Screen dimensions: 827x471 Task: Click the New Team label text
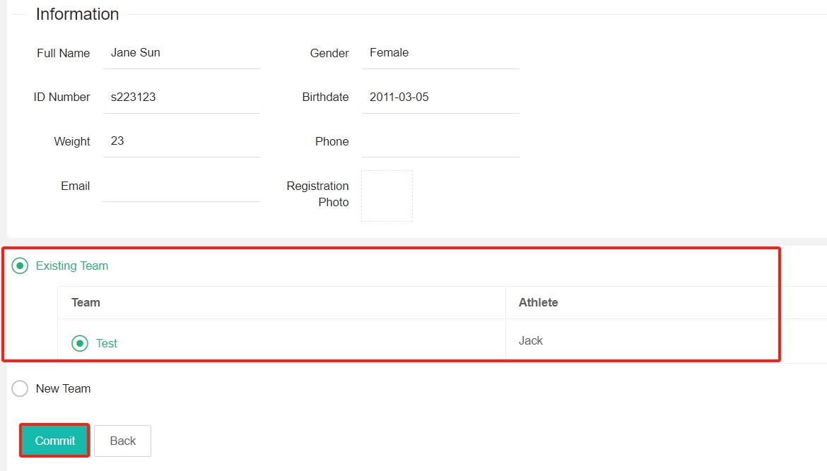(x=63, y=388)
